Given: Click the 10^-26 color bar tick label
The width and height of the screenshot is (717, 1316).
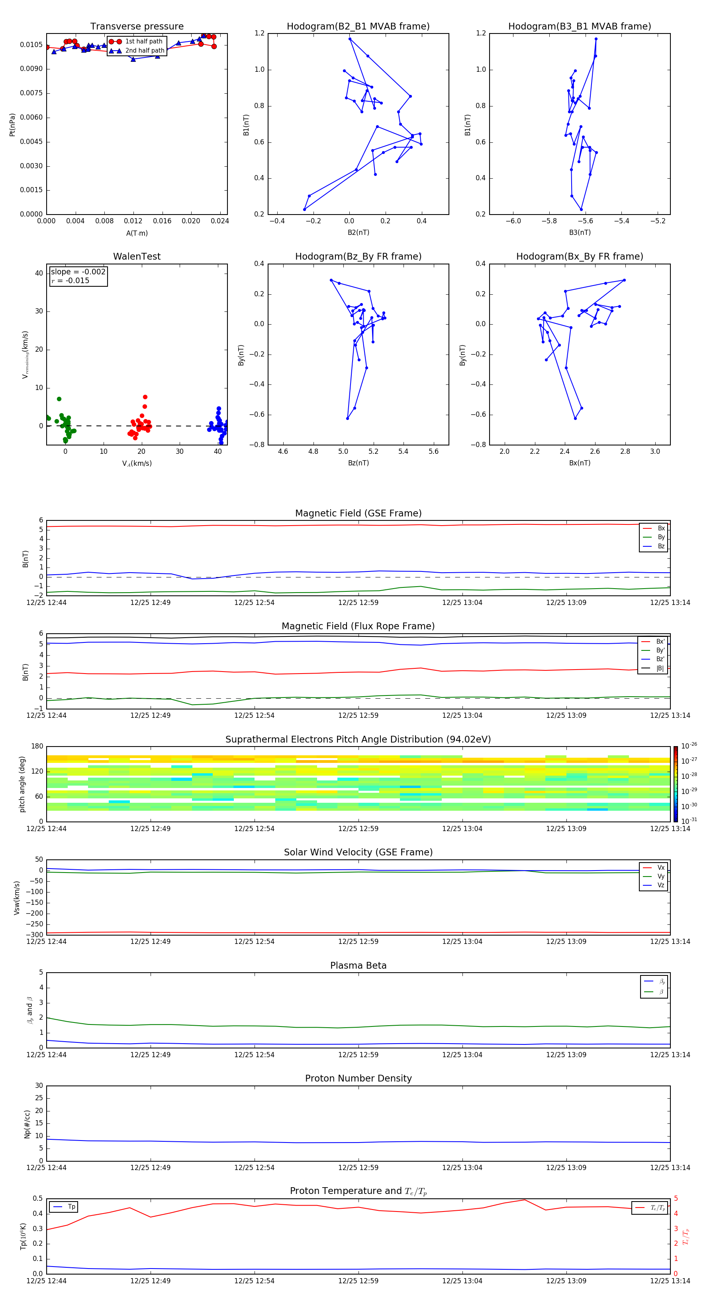Looking at the screenshot, I should click(x=689, y=746).
